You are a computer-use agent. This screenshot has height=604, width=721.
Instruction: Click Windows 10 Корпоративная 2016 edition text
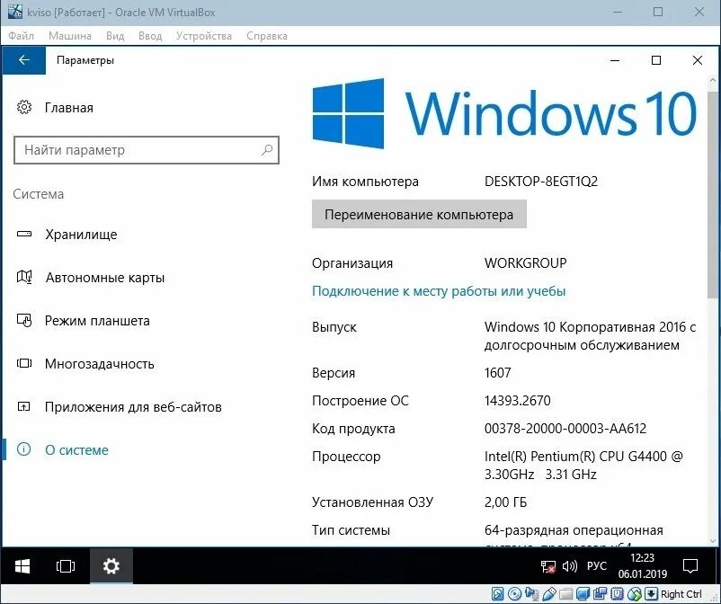590,335
